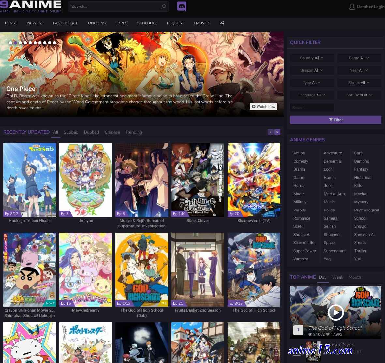The height and width of the screenshot is (363, 385).
Task: Select the first slider dot
Action: pyautogui.click(x=10, y=43)
